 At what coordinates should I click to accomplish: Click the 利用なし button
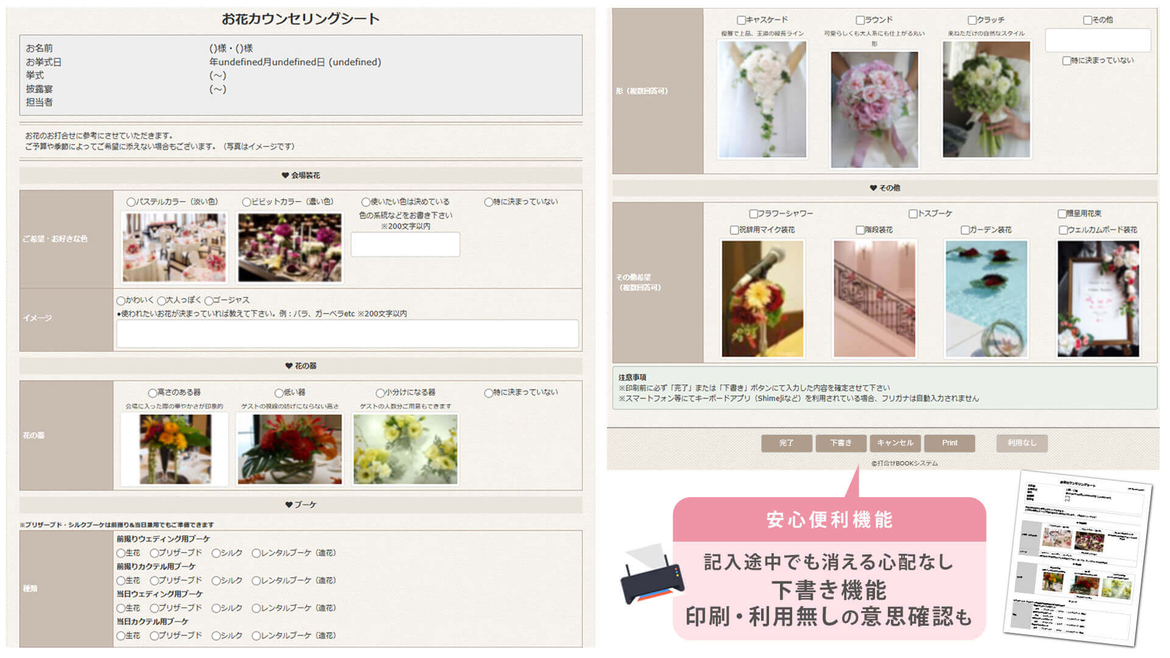[1022, 443]
